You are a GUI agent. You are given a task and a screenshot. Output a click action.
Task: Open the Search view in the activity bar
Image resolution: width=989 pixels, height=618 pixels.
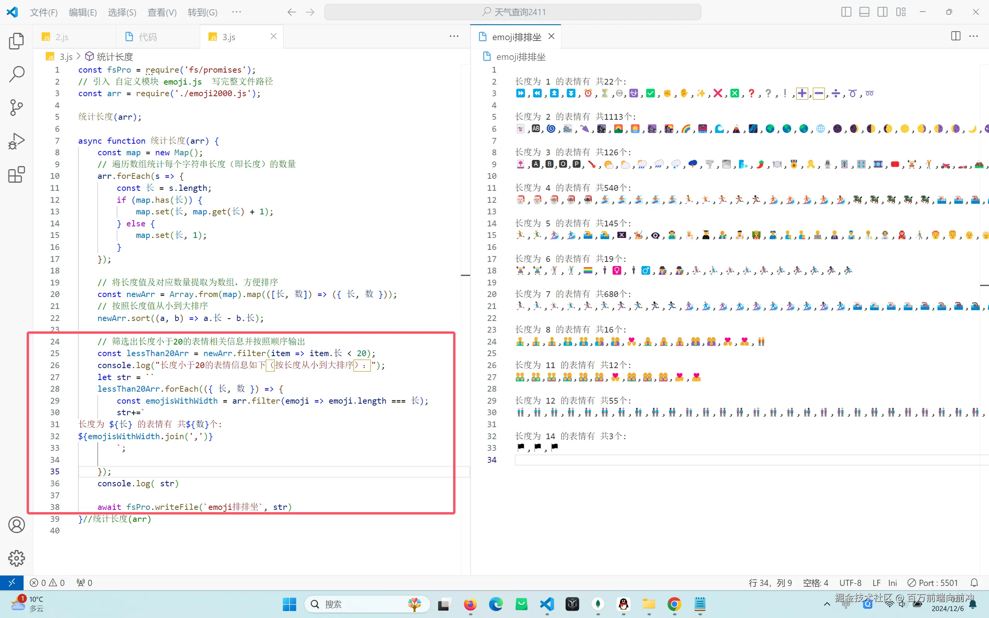coord(16,74)
